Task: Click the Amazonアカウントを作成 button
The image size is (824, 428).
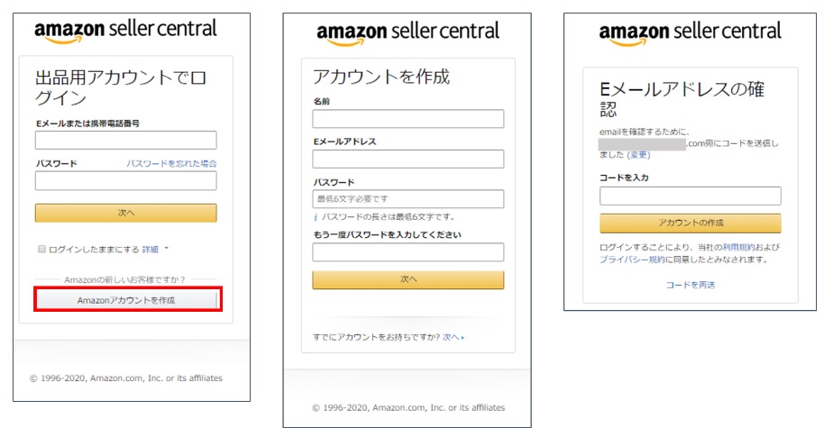Action: (126, 300)
